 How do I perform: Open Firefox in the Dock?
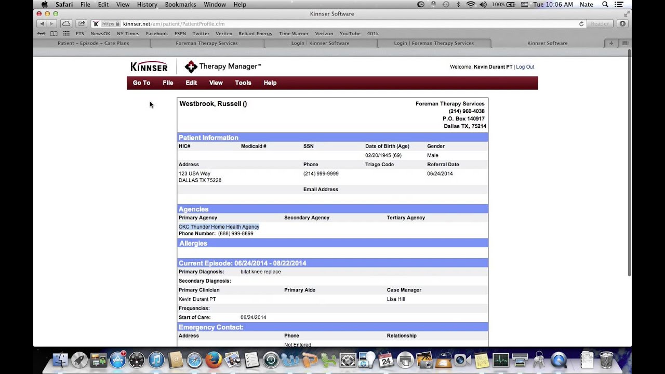click(x=214, y=360)
